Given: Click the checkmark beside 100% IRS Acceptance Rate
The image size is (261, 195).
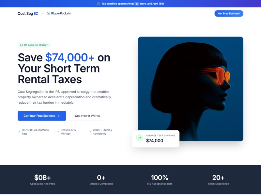Looking at the screenshot, I should [x=19, y=132].
